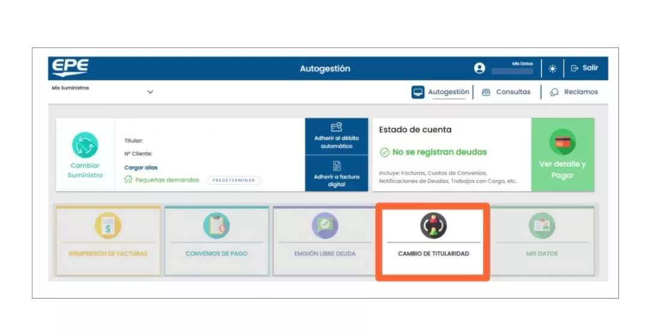The width and height of the screenshot is (649, 334).
Task: Open Convenios de Pago tile
Action: pos(216,241)
